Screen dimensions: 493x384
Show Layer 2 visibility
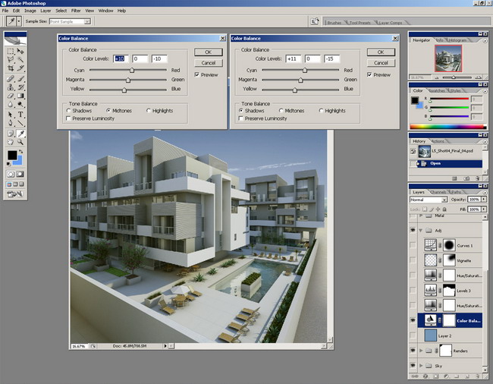tap(413, 335)
